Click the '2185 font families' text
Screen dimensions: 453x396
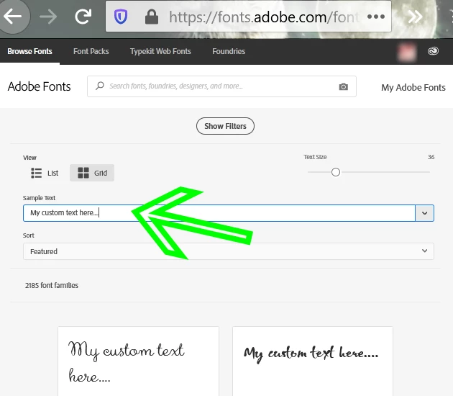point(52,286)
